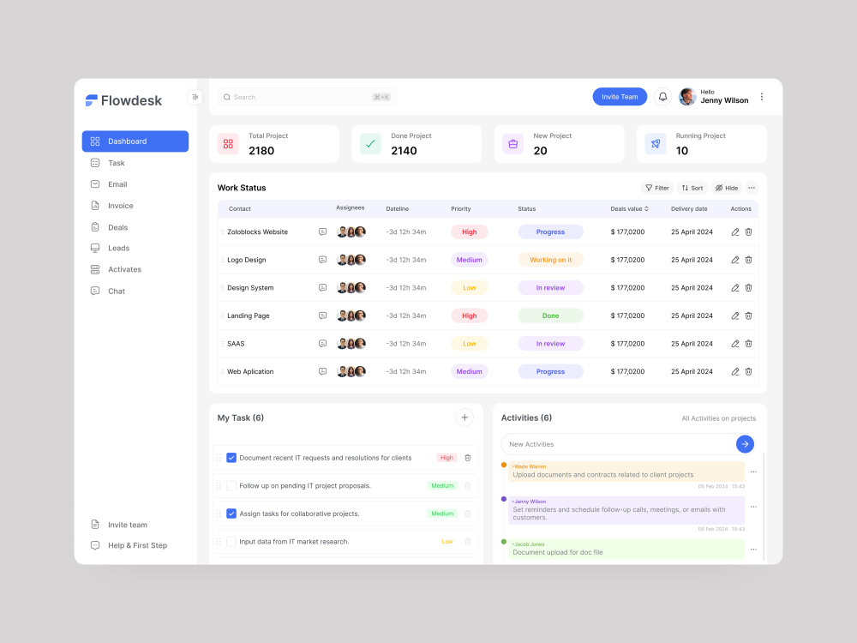Open Work Status more options menu
This screenshot has height=643, width=857.
coord(752,188)
